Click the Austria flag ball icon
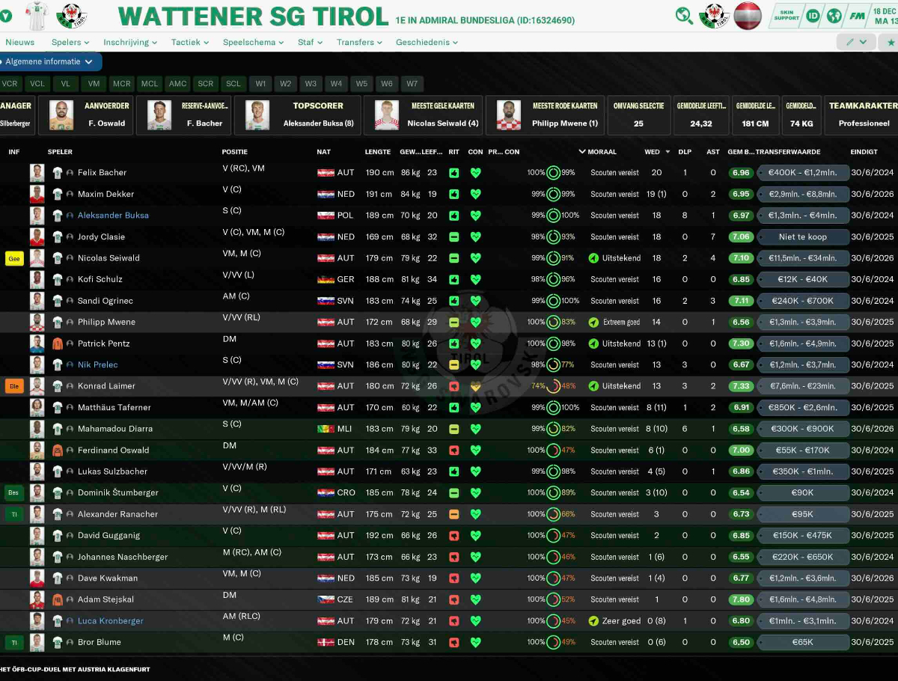This screenshot has width=898, height=681. [748, 16]
